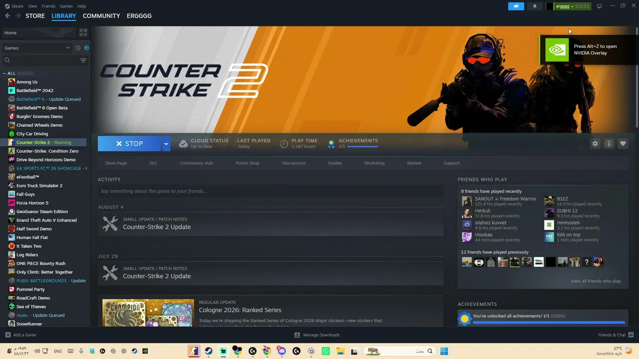This screenshot has height=359, width=639.
Task: Stop the running Counter-Strike 2 game
Action: [x=129, y=144]
